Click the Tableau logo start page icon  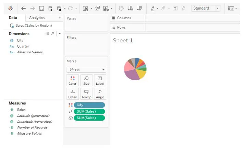click(x=10, y=8)
